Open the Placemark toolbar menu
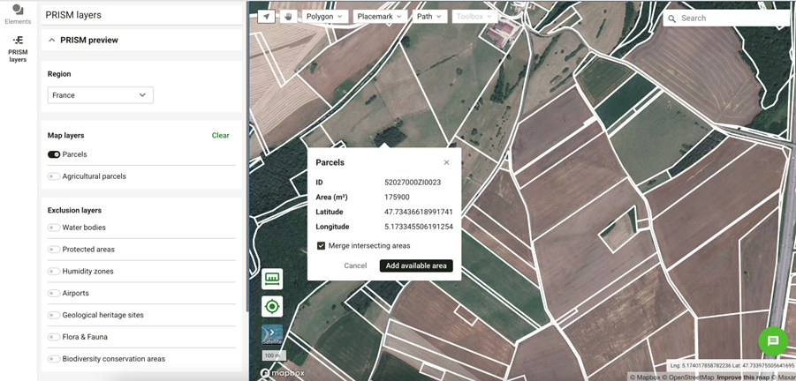The image size is (796, 381). (x=379, y=17)
